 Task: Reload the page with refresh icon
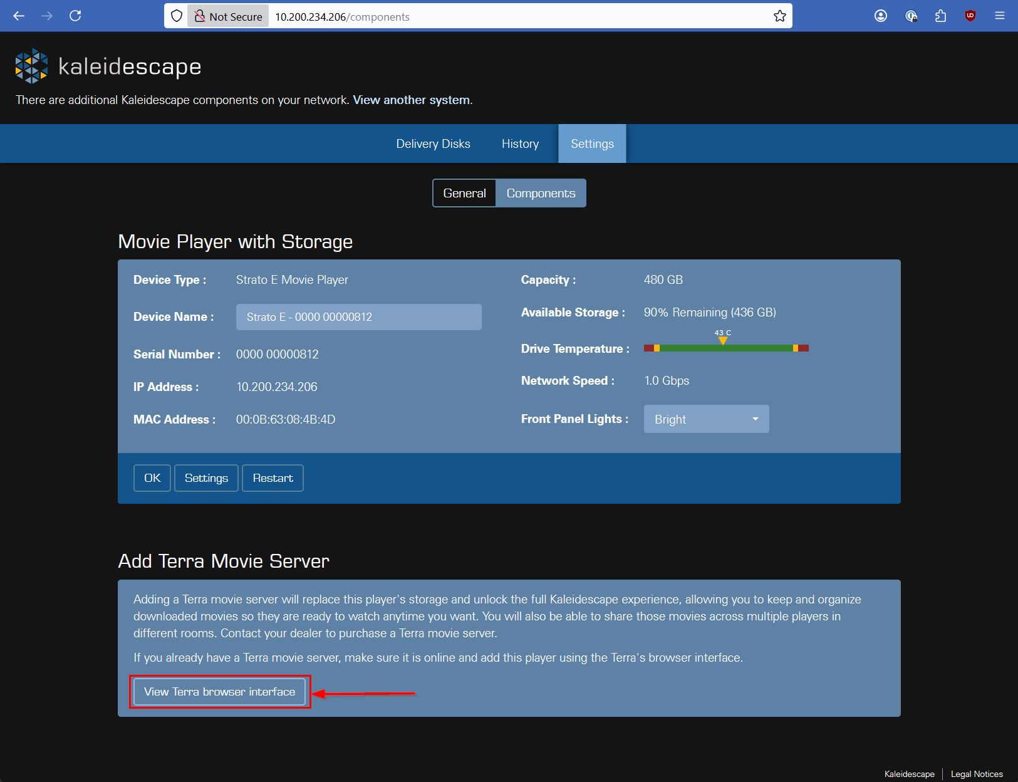tap(75, 16)
